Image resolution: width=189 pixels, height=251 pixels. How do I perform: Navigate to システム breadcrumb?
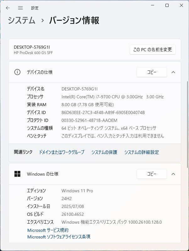click(21, 20)
